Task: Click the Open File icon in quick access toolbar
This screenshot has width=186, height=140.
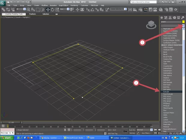Action: click(11, 2)
